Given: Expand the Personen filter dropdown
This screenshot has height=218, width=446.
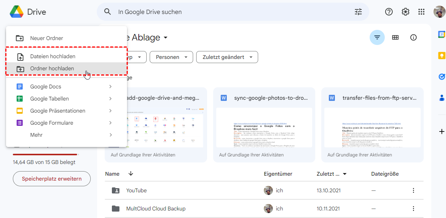Looking at the screenshot, I should 171,57.
